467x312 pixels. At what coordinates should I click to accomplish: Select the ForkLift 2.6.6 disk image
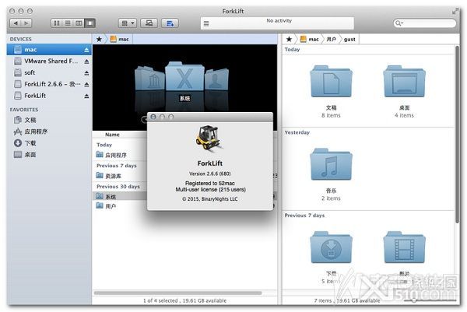[x=49, y=84]
